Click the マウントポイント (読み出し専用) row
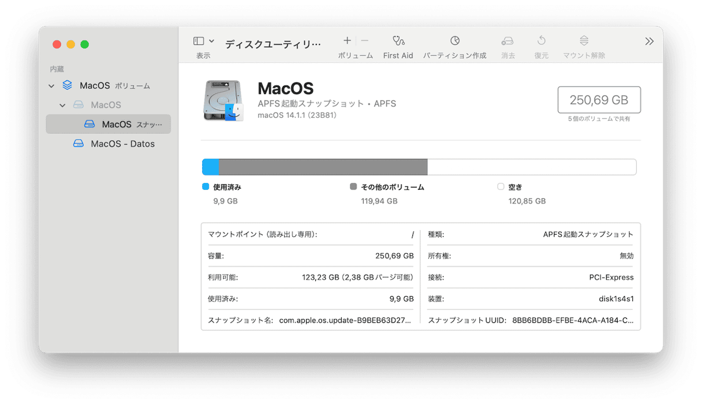Image resolution: width=702 pixels, height=404 pixels. tap(311, 234)
